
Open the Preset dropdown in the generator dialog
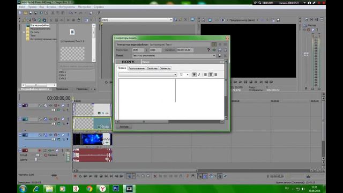click(214, 56)
